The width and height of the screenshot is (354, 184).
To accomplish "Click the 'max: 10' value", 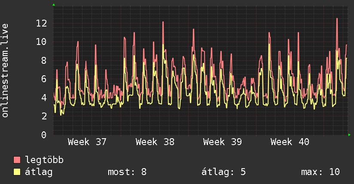I will point(320,172).
